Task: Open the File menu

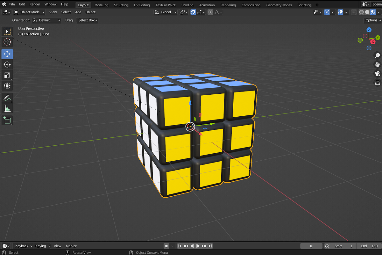Action: 12,4
